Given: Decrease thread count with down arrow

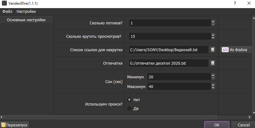Looking at the screenshot, I should [213, 24].
